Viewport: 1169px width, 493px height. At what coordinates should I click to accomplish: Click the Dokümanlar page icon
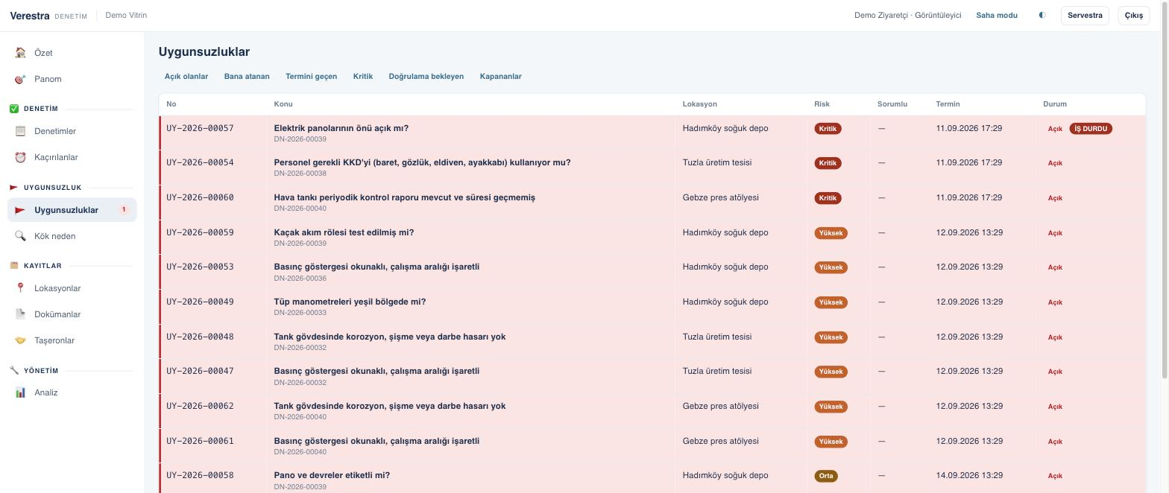coord(20,314)
